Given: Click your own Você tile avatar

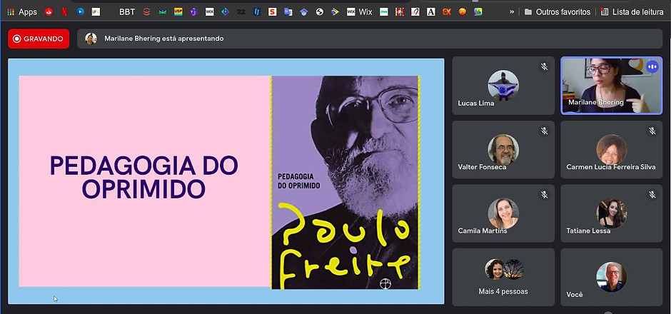Looking at the screenshot, I should pyautogui.click(x=612, y=277).
